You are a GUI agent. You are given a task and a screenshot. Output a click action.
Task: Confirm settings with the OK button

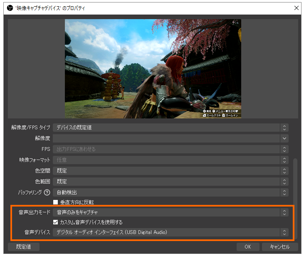(x=248, y=247)
